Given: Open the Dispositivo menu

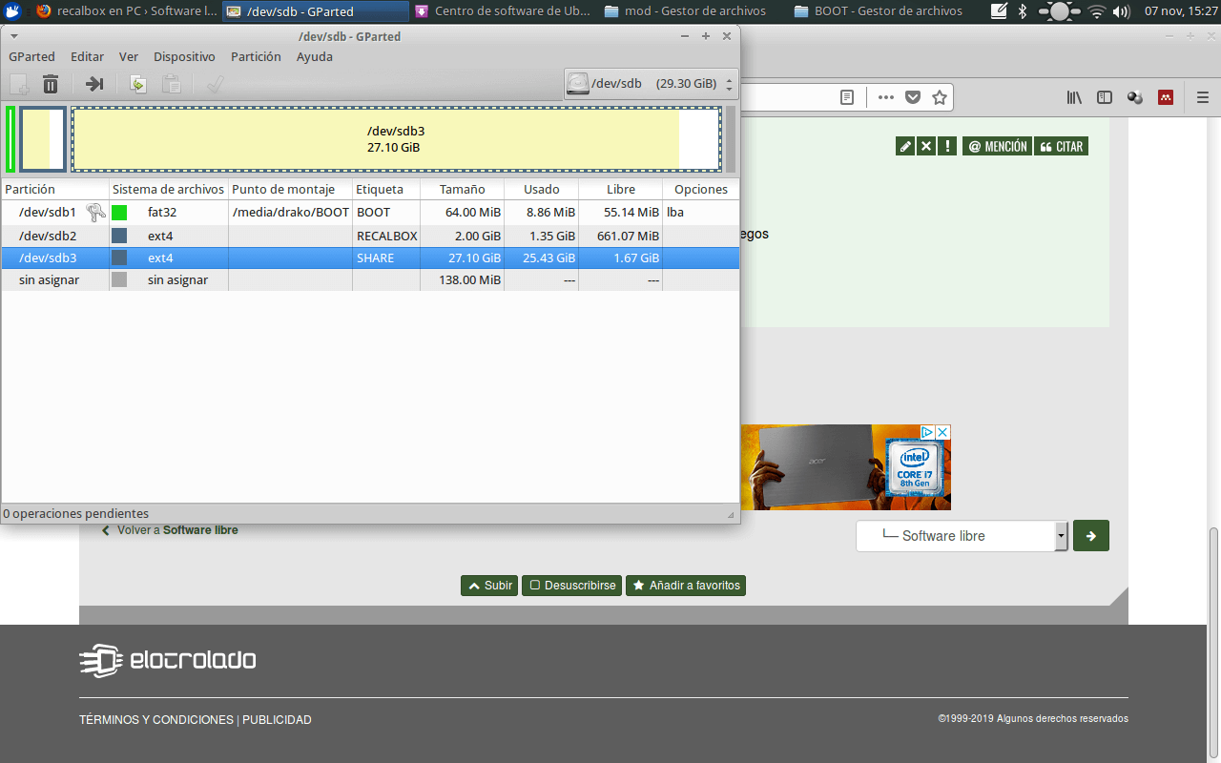Looking at the screenshot, I should point(184,56).
